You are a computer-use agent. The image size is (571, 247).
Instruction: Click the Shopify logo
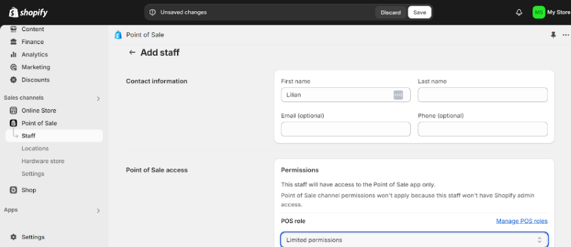point(28,13)
